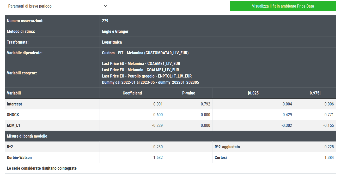Click Intercept p-value 0.792

click(205, 104)
